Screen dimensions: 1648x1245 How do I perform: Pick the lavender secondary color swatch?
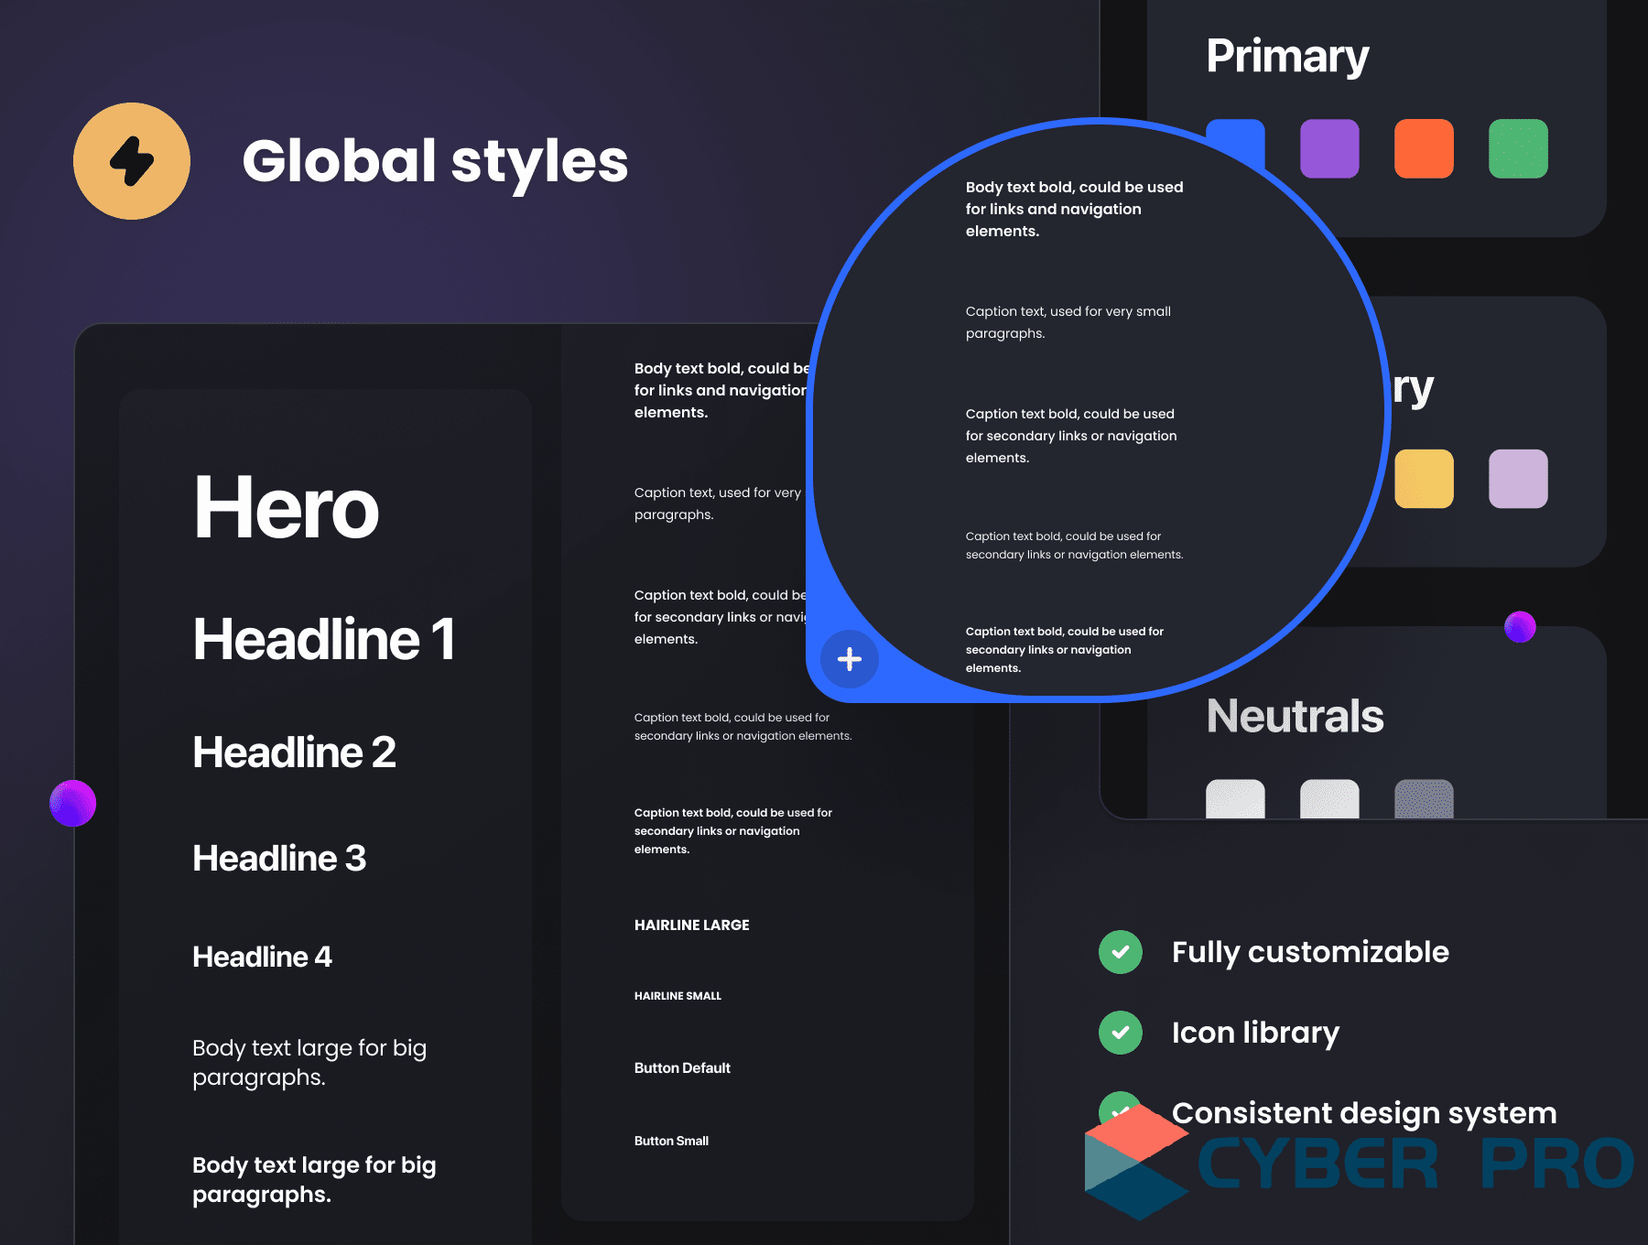point(1518,479)
